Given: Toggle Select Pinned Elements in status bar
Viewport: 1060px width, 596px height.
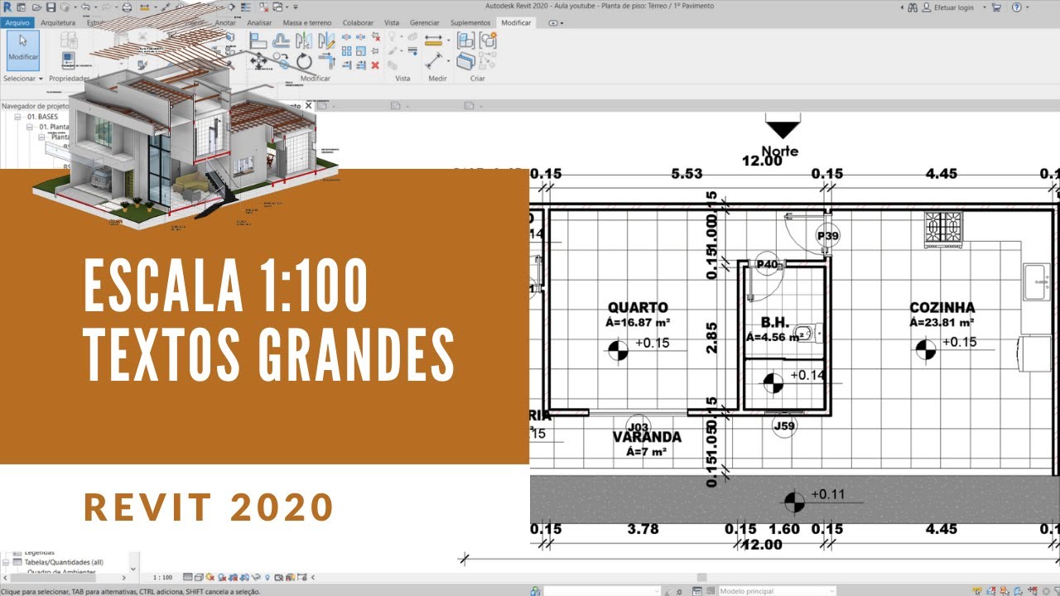Looking at the screenshot, I should click(1005, 591).
